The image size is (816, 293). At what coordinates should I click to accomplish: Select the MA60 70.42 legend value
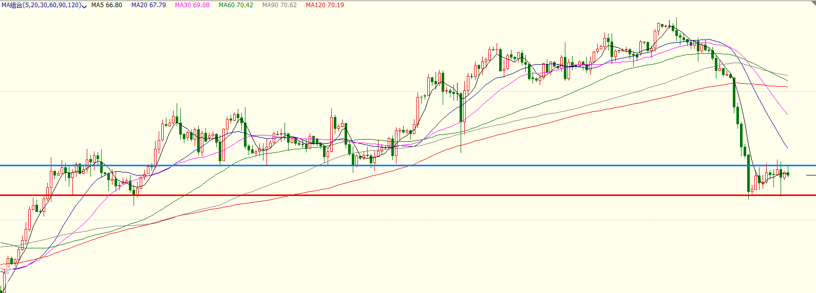236,5
